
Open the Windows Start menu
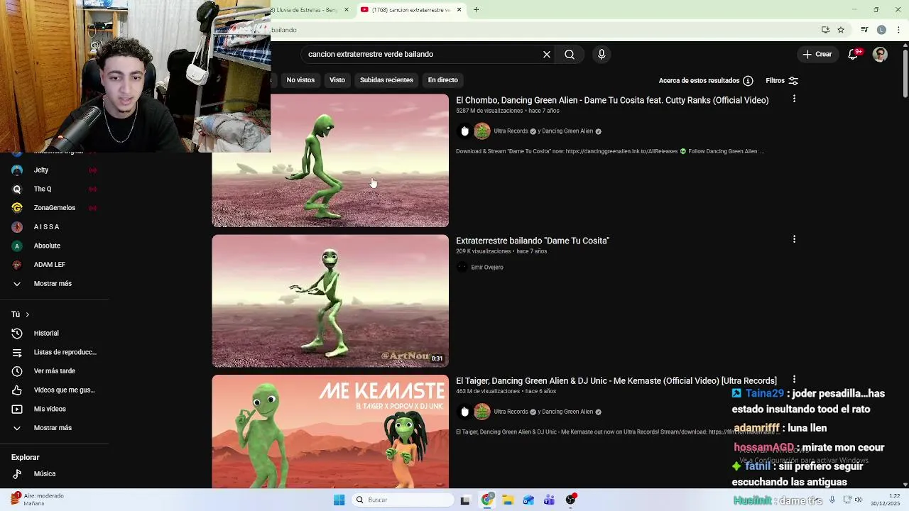(x=339, y=500)
